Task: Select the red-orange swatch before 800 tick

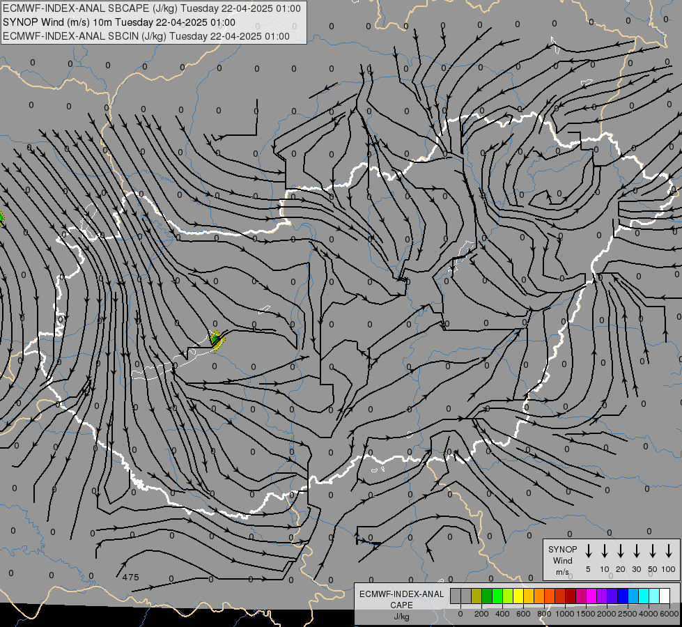Action: (x=550, y=596)
